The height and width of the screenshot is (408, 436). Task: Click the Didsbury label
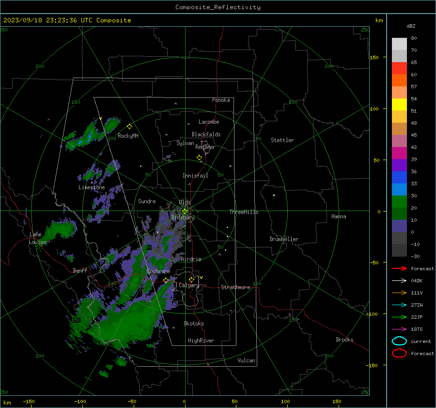pos(183,217)
